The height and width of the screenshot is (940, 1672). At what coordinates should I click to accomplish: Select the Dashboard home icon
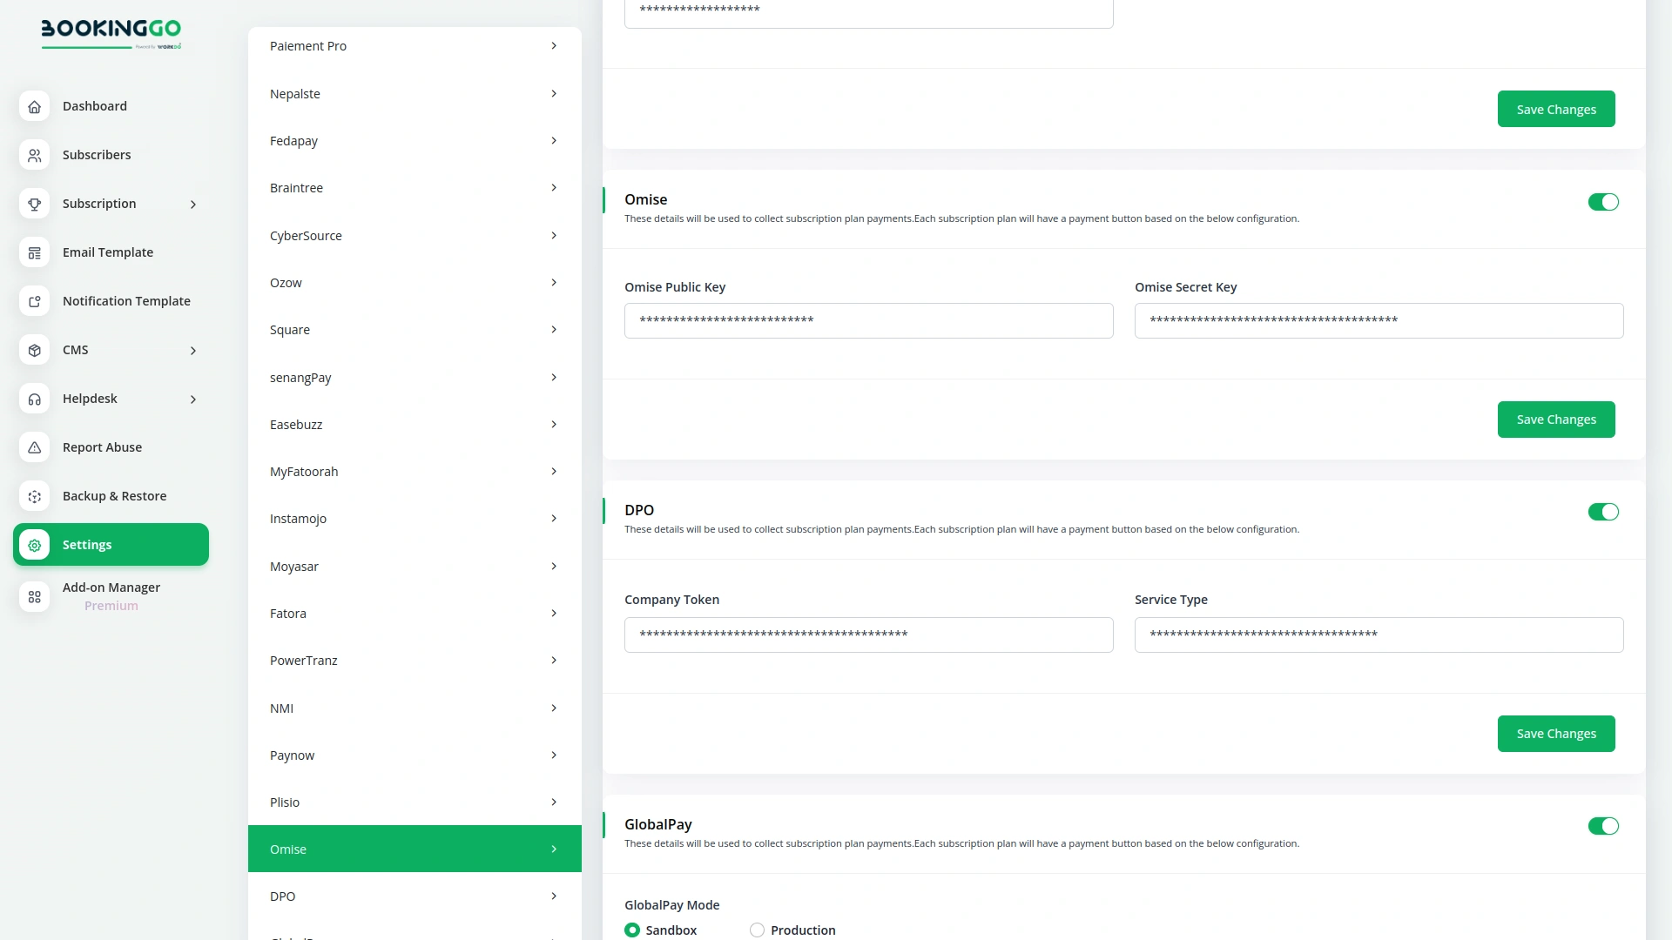coord(34,106)
